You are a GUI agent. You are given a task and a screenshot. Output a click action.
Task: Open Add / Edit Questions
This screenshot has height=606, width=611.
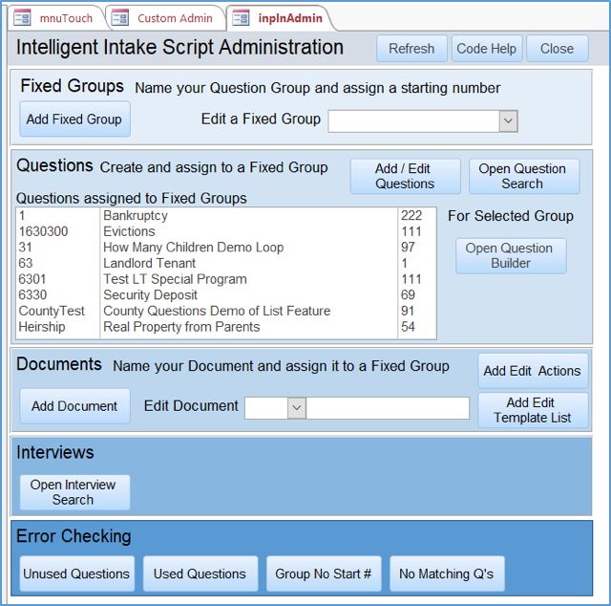click(405, 176)
